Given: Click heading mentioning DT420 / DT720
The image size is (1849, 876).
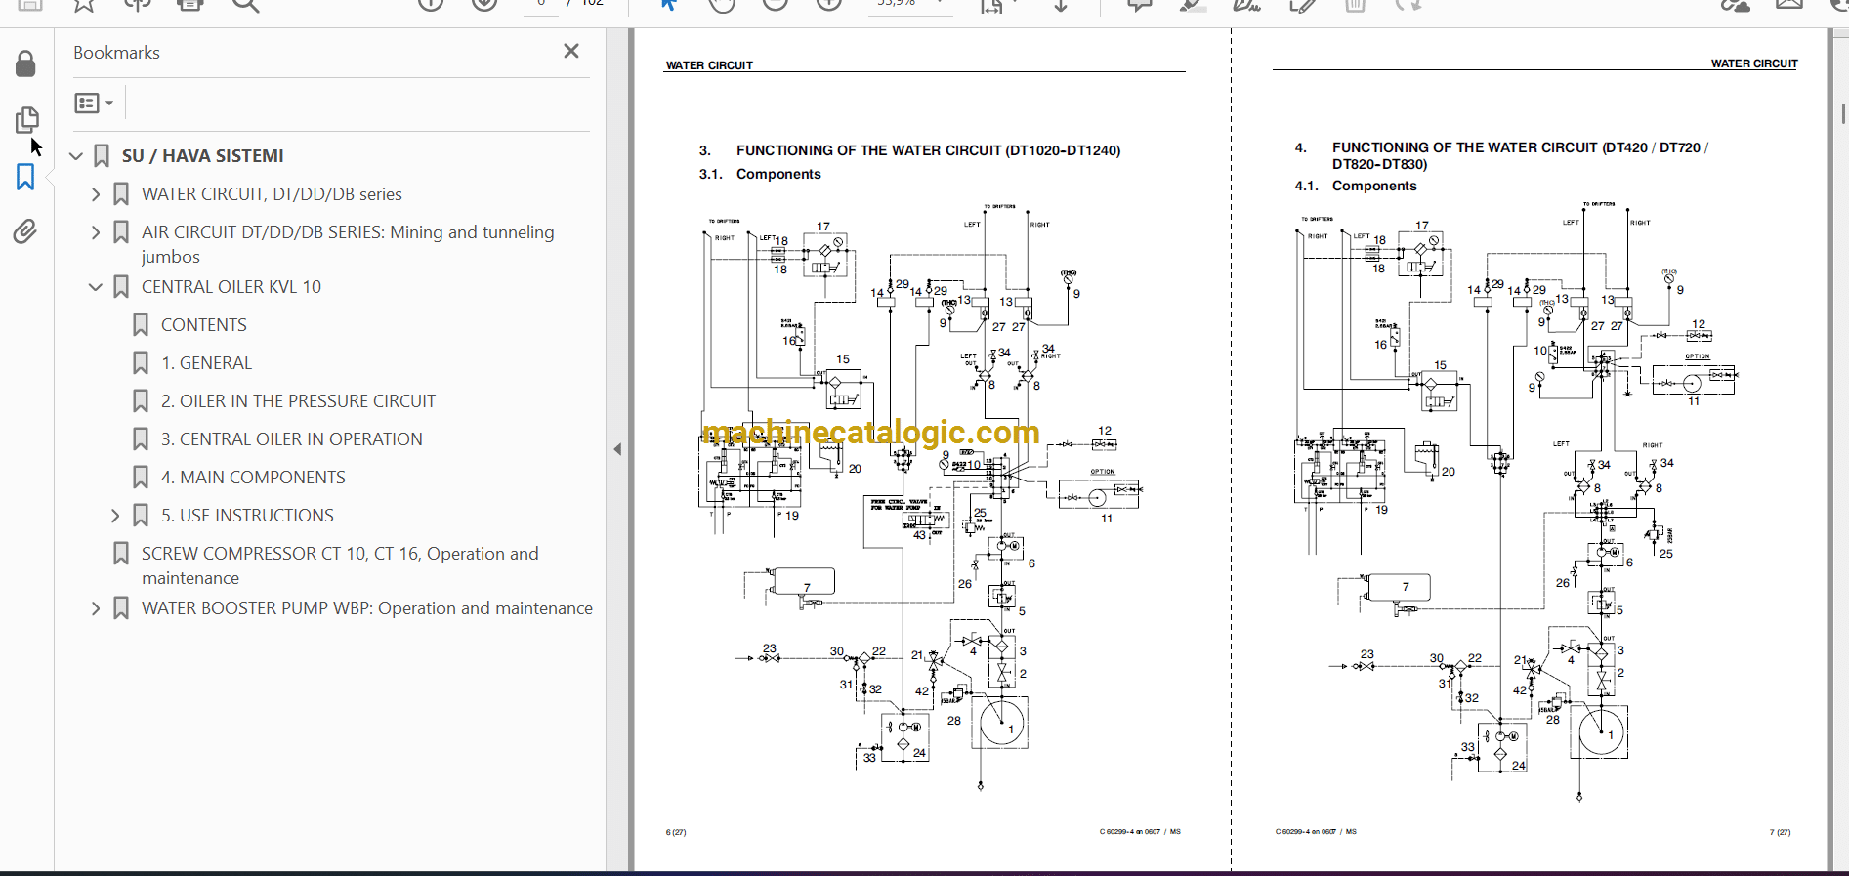Looking at the screenshot, I should [1520, 155].
